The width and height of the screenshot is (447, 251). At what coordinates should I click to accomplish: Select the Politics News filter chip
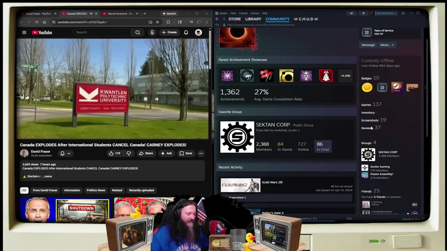[96, 190]
